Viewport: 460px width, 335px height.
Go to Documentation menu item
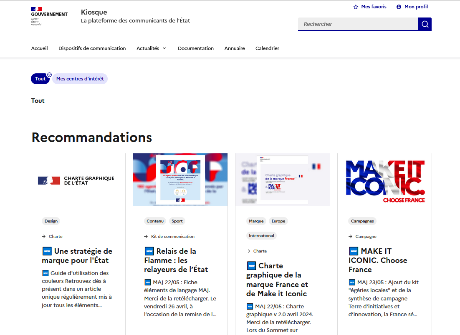(x=196, y=48)
